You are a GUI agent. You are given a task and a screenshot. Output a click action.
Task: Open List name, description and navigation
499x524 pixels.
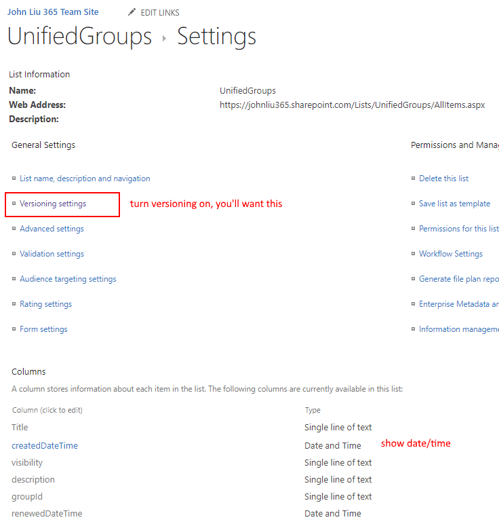tap(85, 179)
